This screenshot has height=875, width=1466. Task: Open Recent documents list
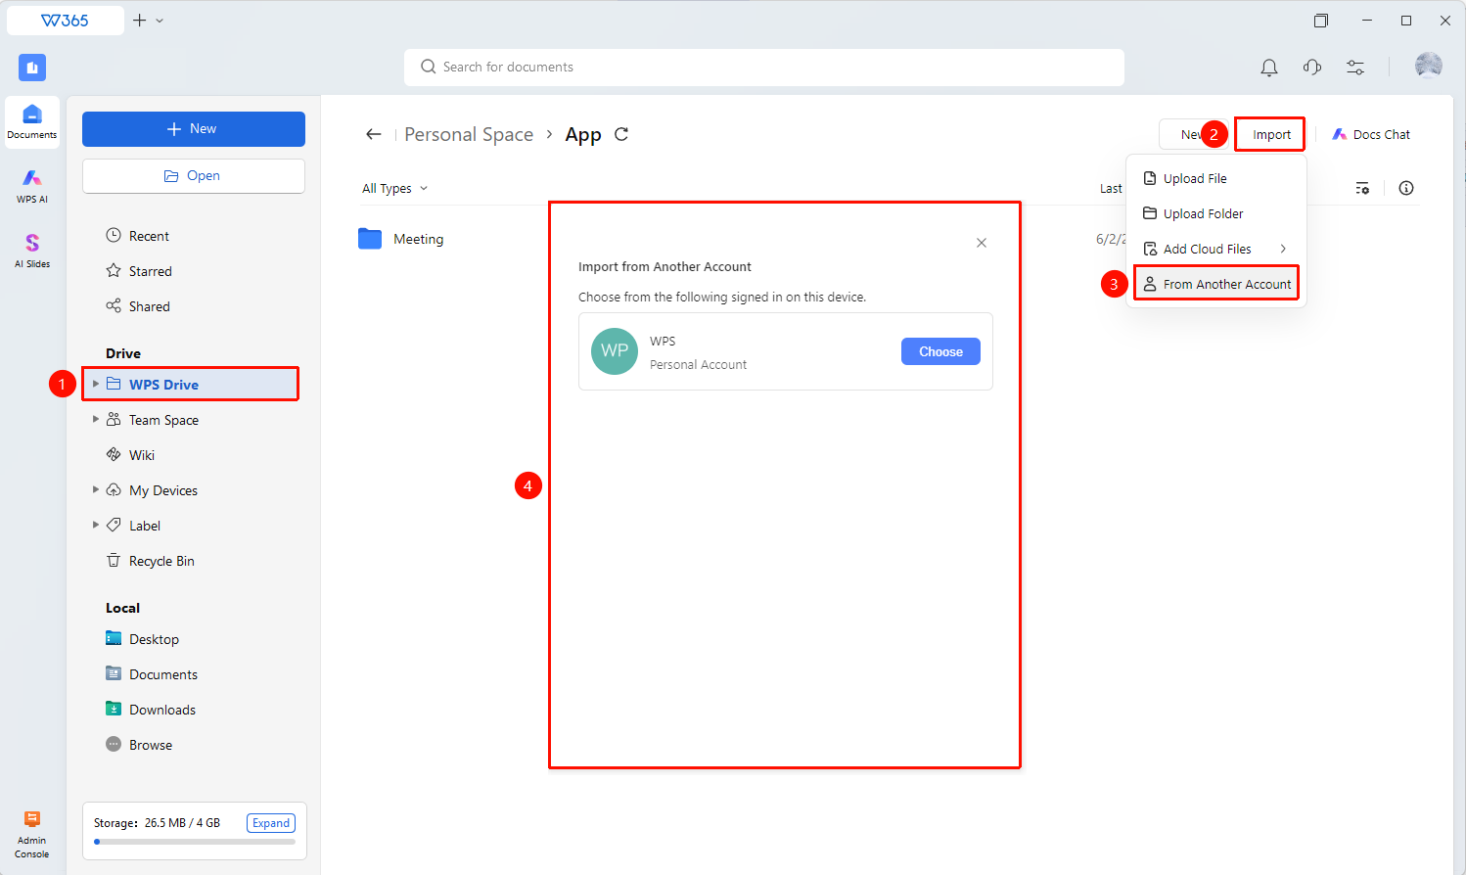(x=138, y=236)
